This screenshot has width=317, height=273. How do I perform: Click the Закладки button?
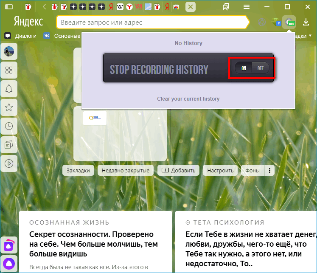pyautogui.click(x=78, y=170)
